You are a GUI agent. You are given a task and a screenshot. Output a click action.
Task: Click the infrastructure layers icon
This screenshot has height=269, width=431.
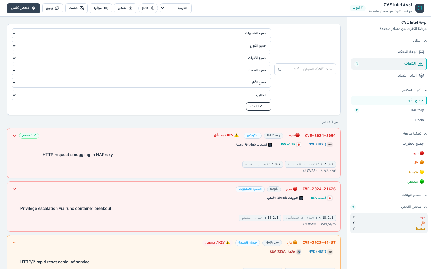[421, 76]
